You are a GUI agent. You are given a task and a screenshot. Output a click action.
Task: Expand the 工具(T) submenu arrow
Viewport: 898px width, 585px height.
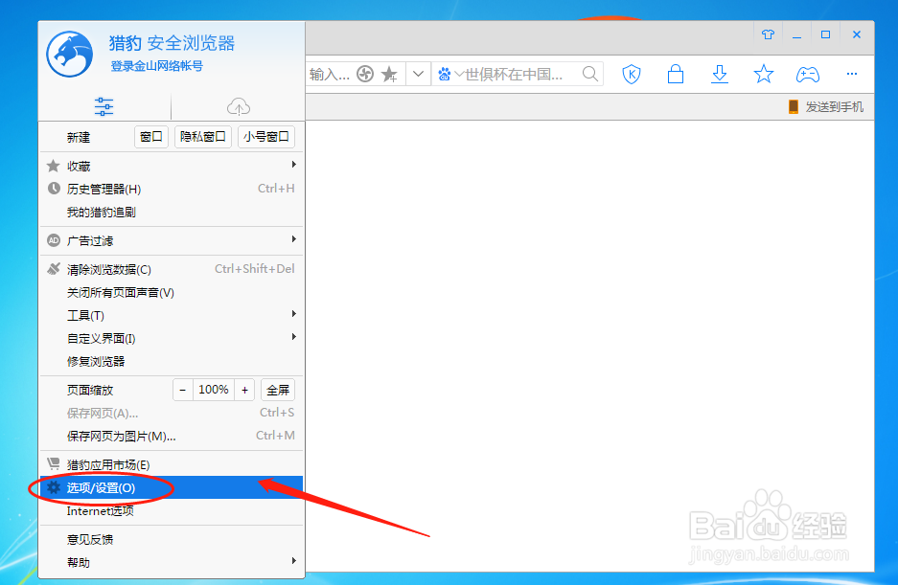tap(294, 314)
